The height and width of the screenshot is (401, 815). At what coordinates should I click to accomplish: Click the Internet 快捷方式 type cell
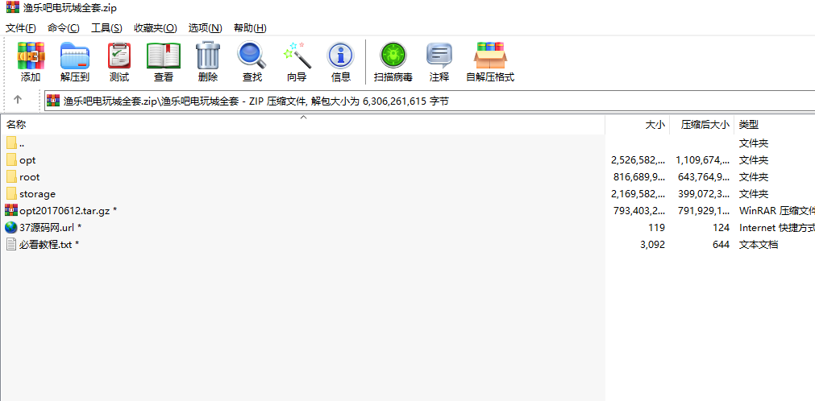coord(777,228)
